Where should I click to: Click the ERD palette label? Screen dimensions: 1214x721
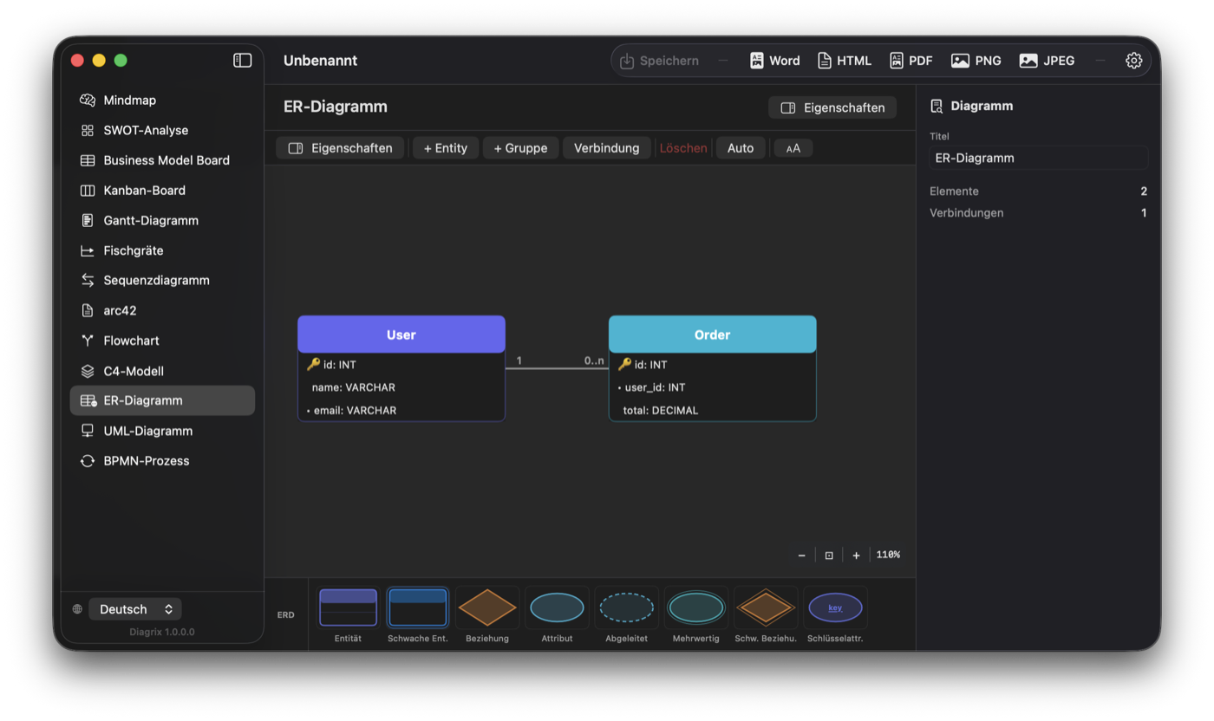click(285, 615)
